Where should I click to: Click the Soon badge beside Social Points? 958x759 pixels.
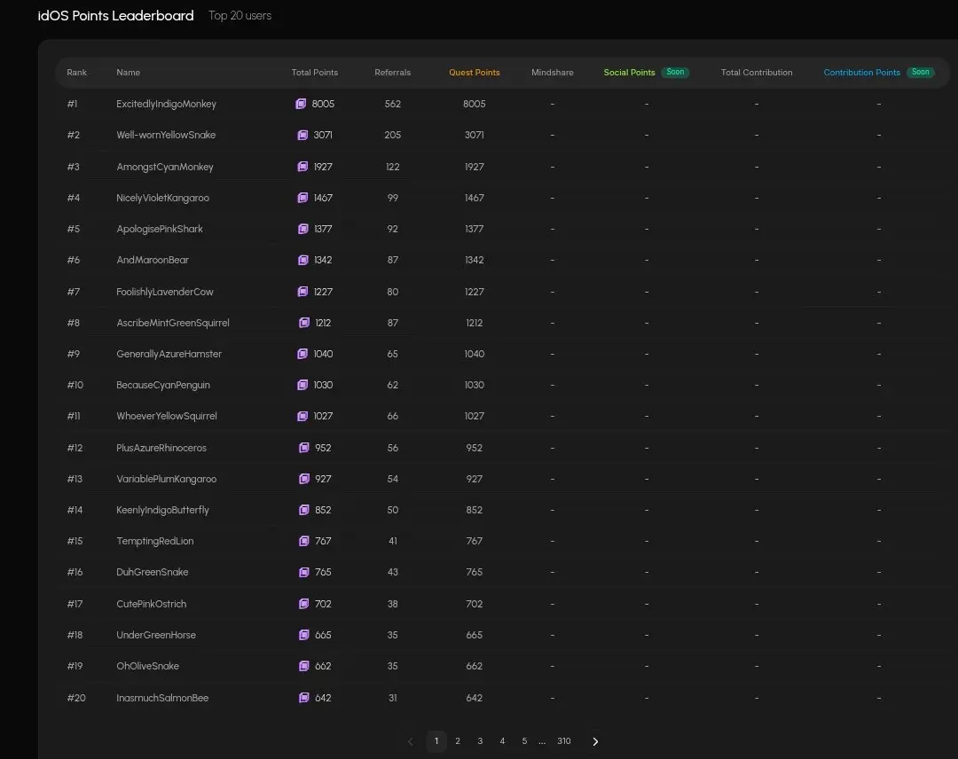coord(675,72)
